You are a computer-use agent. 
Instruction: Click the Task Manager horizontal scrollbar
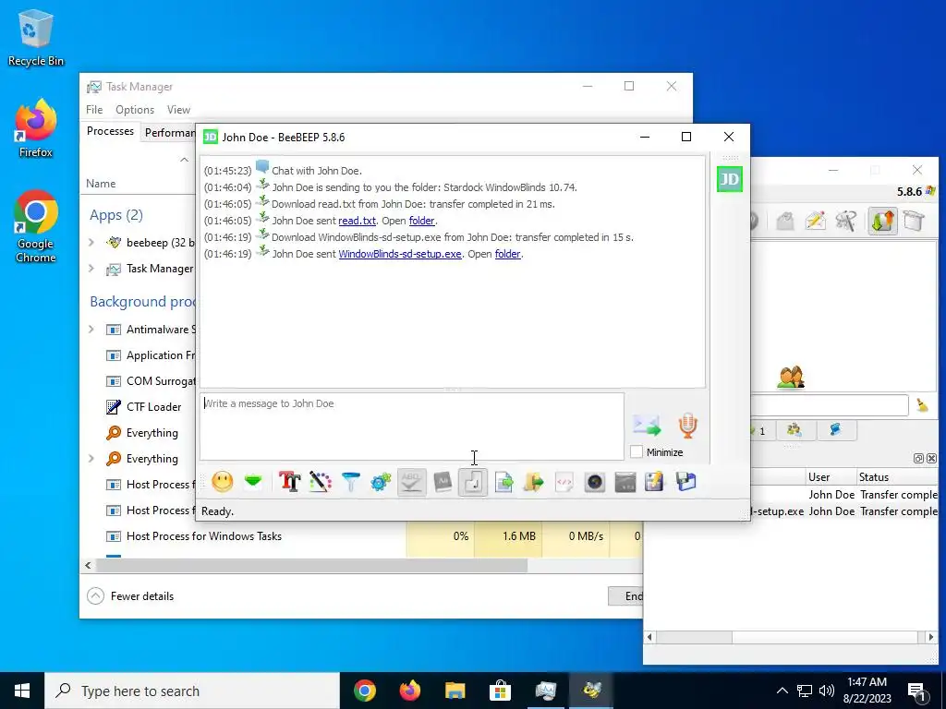pyautogui.click(x=311, y=566)
